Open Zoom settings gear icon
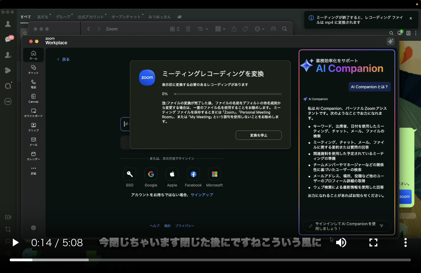The height and width of the screenshot is (273, 421). point(34,228)
